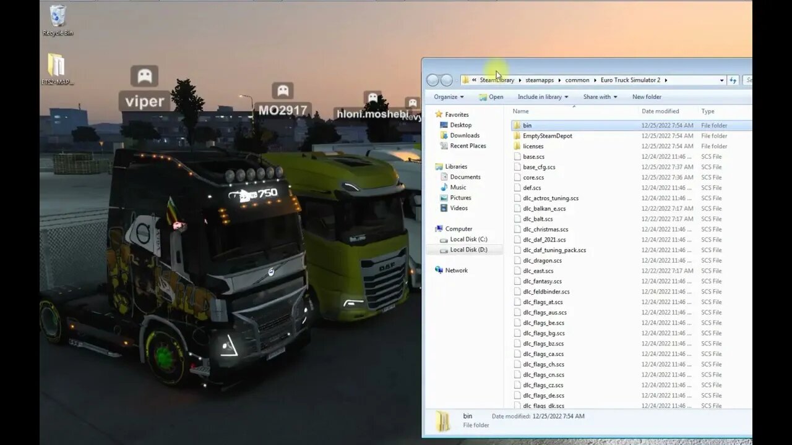Select the dlc_fantasy.scs file icon

pyautogui.click(x=517, y=282)
